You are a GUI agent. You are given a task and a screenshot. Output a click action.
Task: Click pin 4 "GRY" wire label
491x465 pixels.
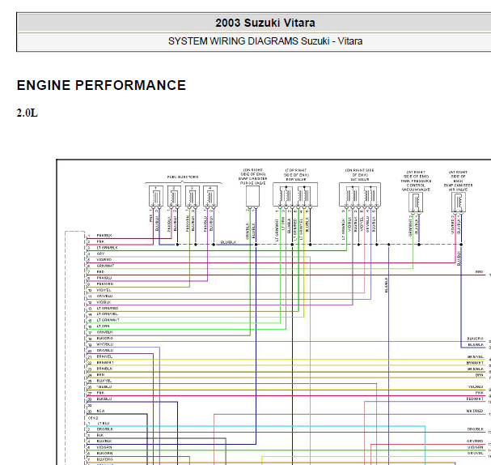(x=100, y=254)
